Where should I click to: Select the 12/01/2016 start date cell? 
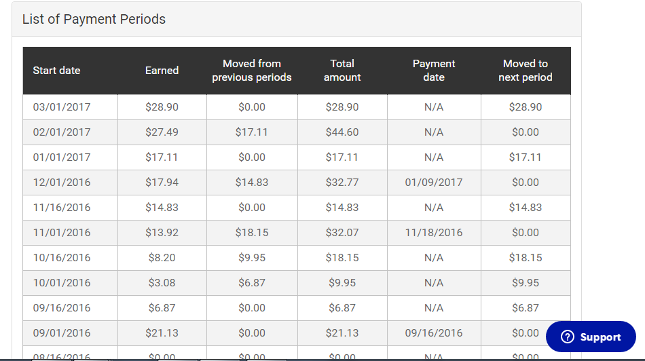62,183
